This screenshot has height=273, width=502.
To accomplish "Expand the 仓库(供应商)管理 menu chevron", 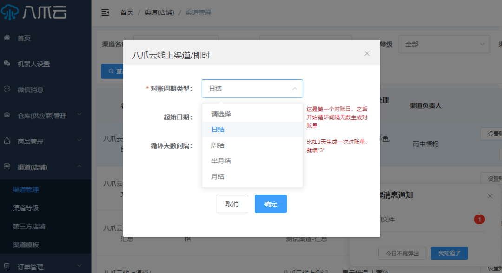I will [x=79, y=114].
